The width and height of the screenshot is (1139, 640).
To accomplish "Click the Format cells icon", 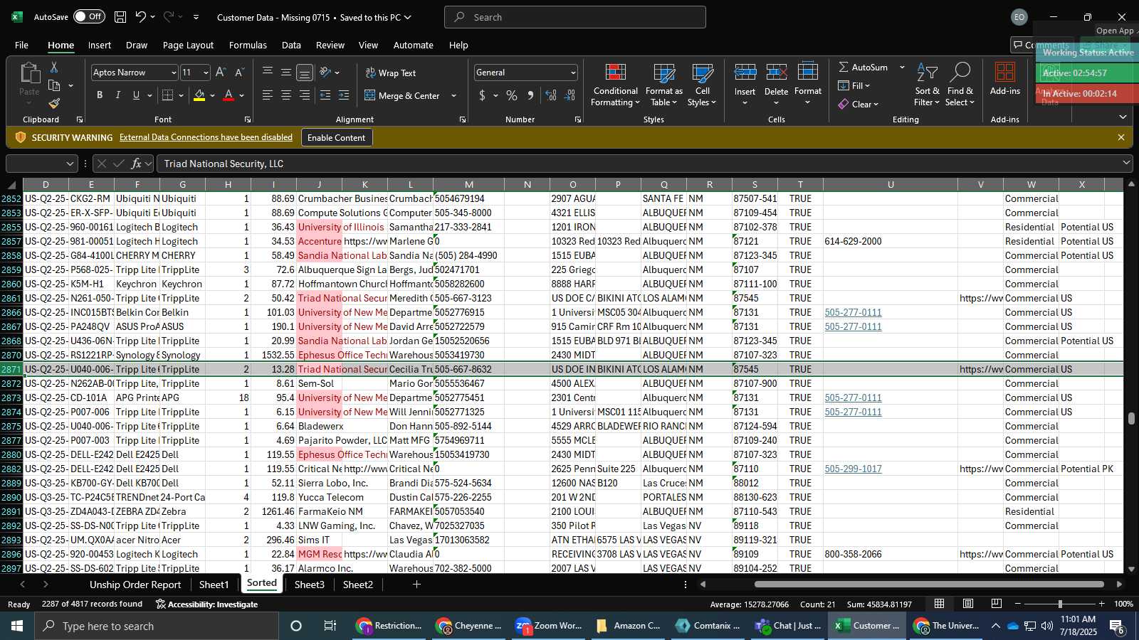I will pyautogui.click(x=807, y=73).
